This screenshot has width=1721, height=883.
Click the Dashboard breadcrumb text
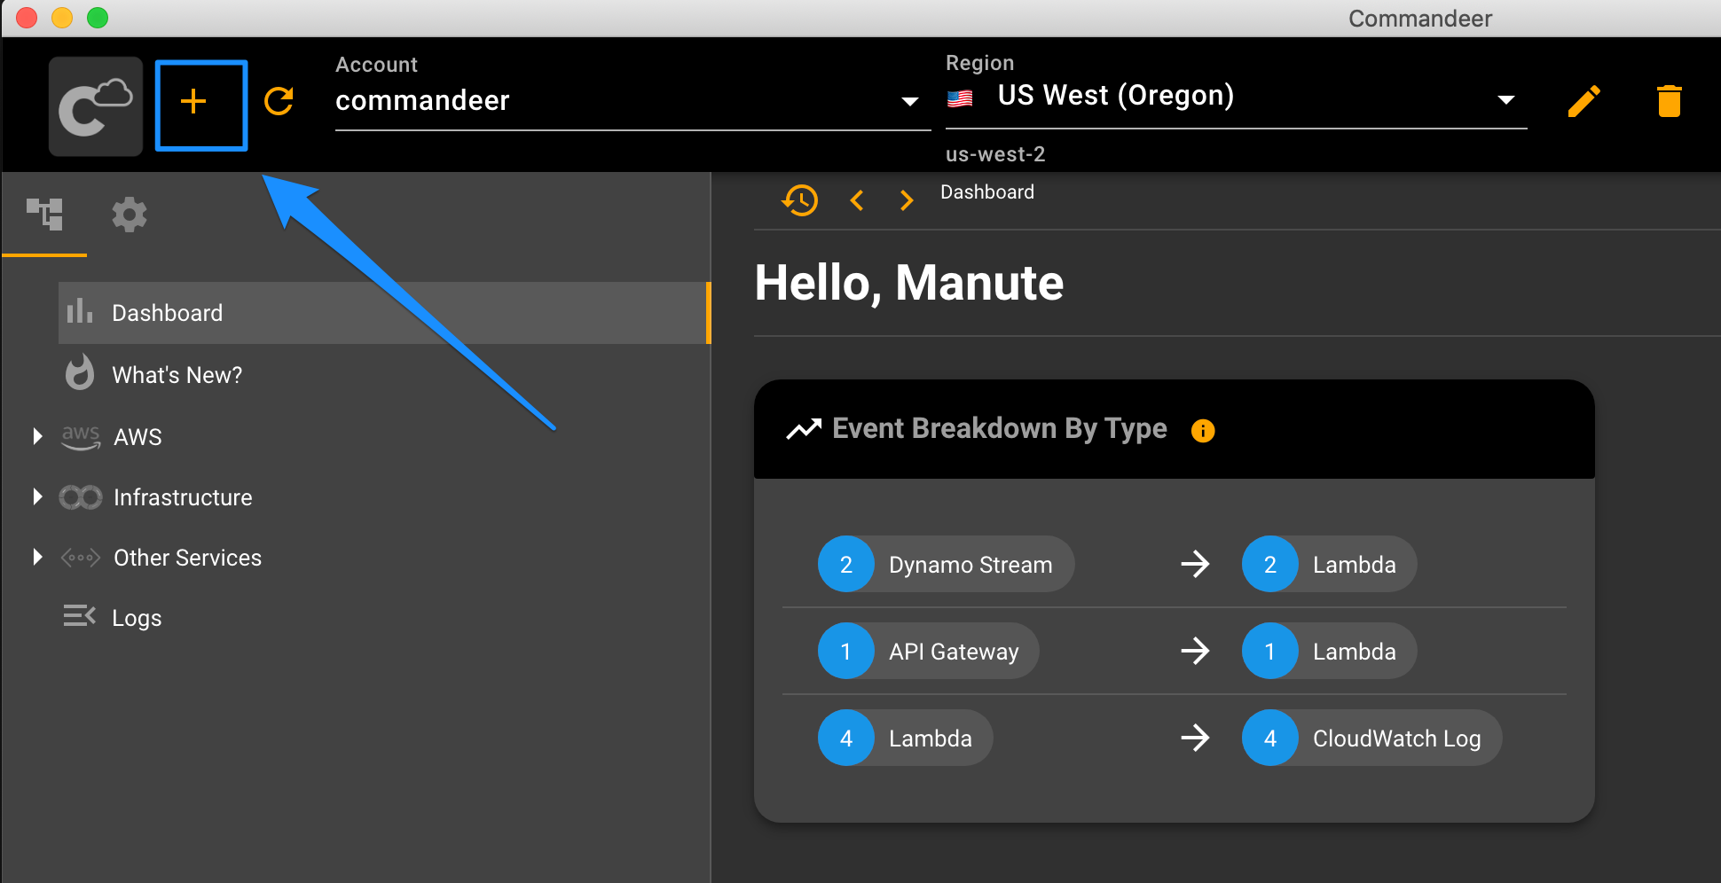tap(987, 192)
